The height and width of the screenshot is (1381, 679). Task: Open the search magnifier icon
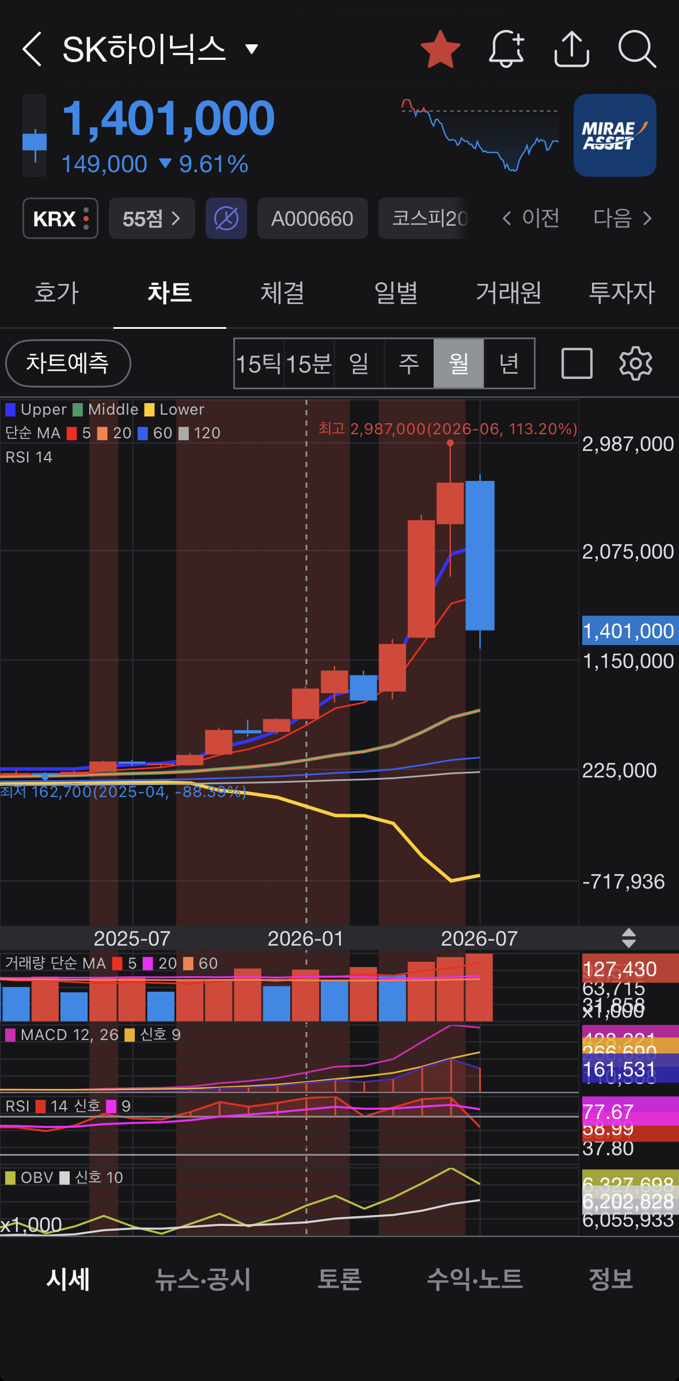click(637, 49)
